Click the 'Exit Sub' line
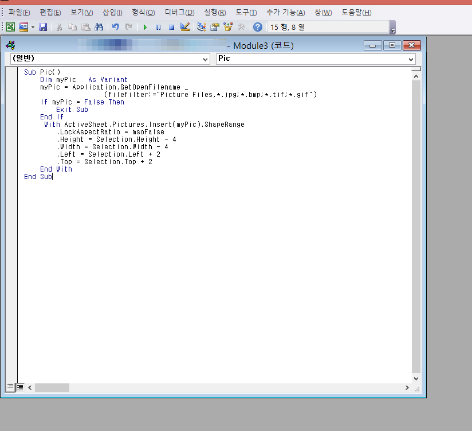The width and height of the screenshot is (472, 431). [72, 110]
